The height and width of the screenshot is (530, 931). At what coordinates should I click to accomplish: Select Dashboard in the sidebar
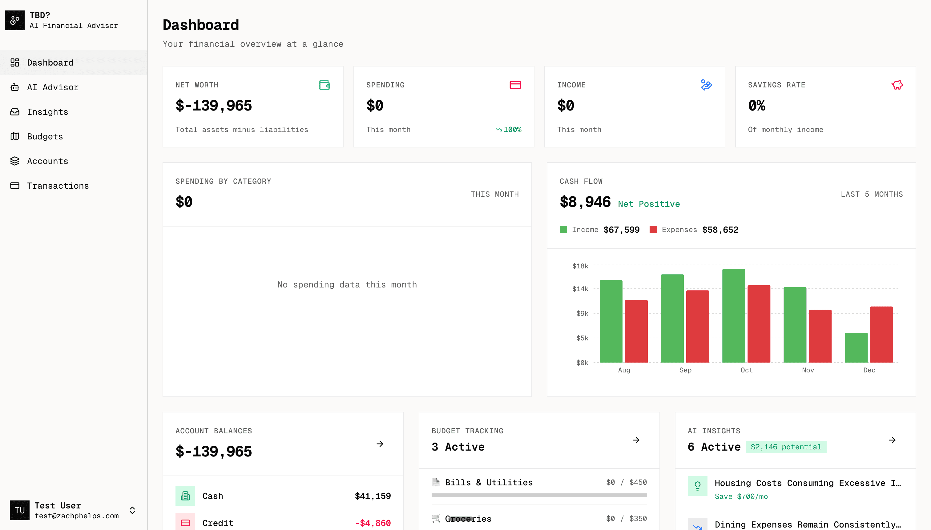pos(50,62)
